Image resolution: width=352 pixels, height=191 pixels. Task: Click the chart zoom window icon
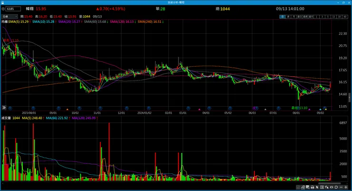[308, 187]
